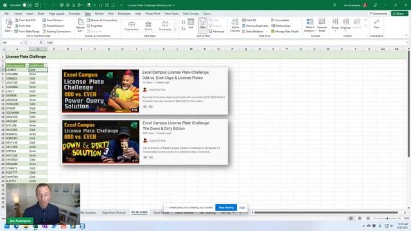Open Recent Sources
The image size is (411, 231).
53,26
